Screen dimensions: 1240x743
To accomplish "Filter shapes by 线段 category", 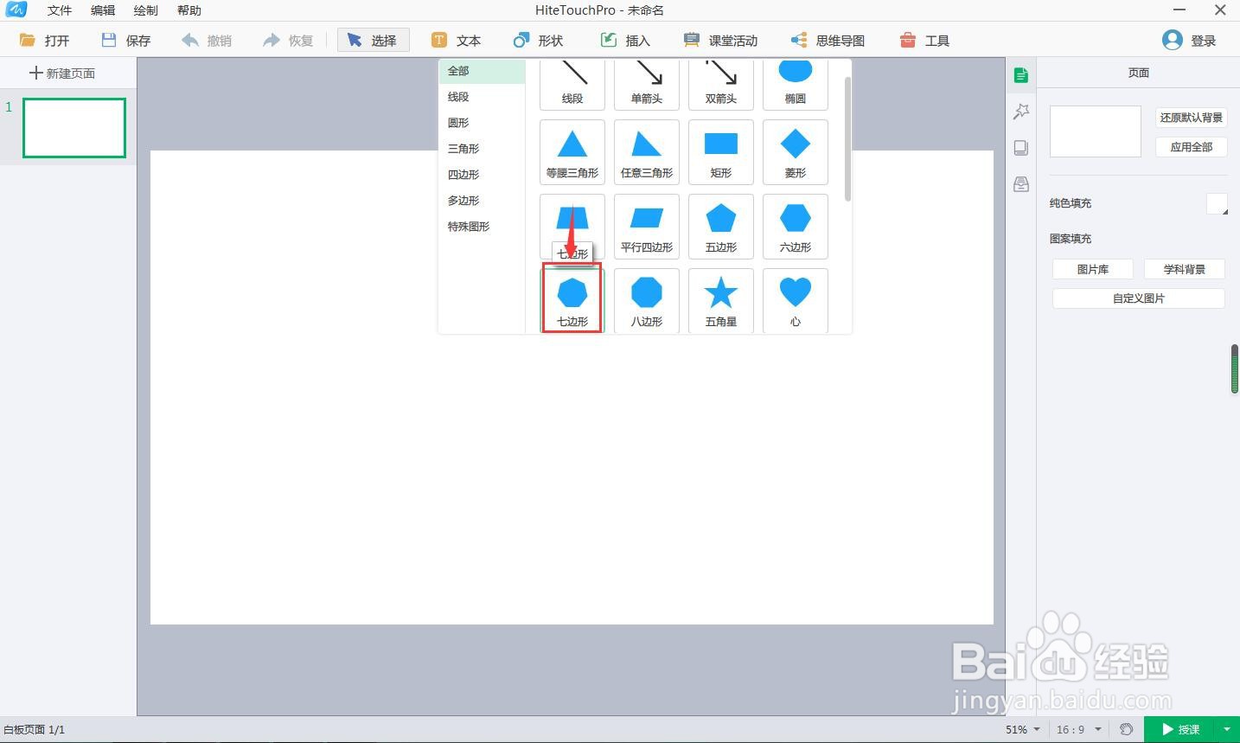I will point(483,97).
